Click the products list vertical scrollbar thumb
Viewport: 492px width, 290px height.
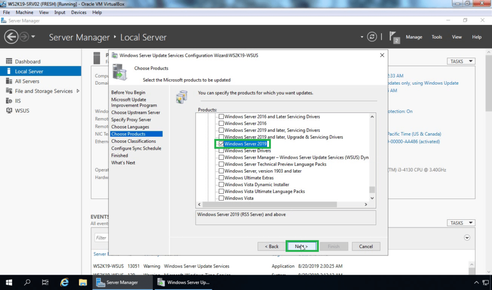coord(372,189)
